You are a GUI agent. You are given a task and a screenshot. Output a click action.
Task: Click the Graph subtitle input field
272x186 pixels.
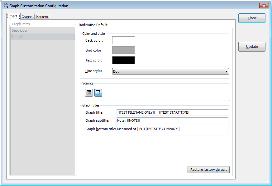coord(172,121)
